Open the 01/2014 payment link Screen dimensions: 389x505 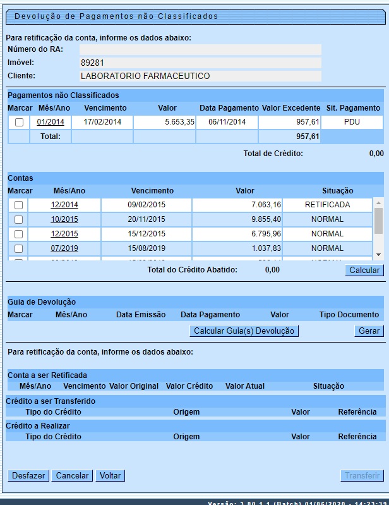click(x=51, y=122)
